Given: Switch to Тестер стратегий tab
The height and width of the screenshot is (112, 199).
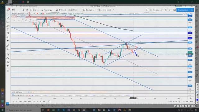Looking at the screenshot, I should coord(54,106).
